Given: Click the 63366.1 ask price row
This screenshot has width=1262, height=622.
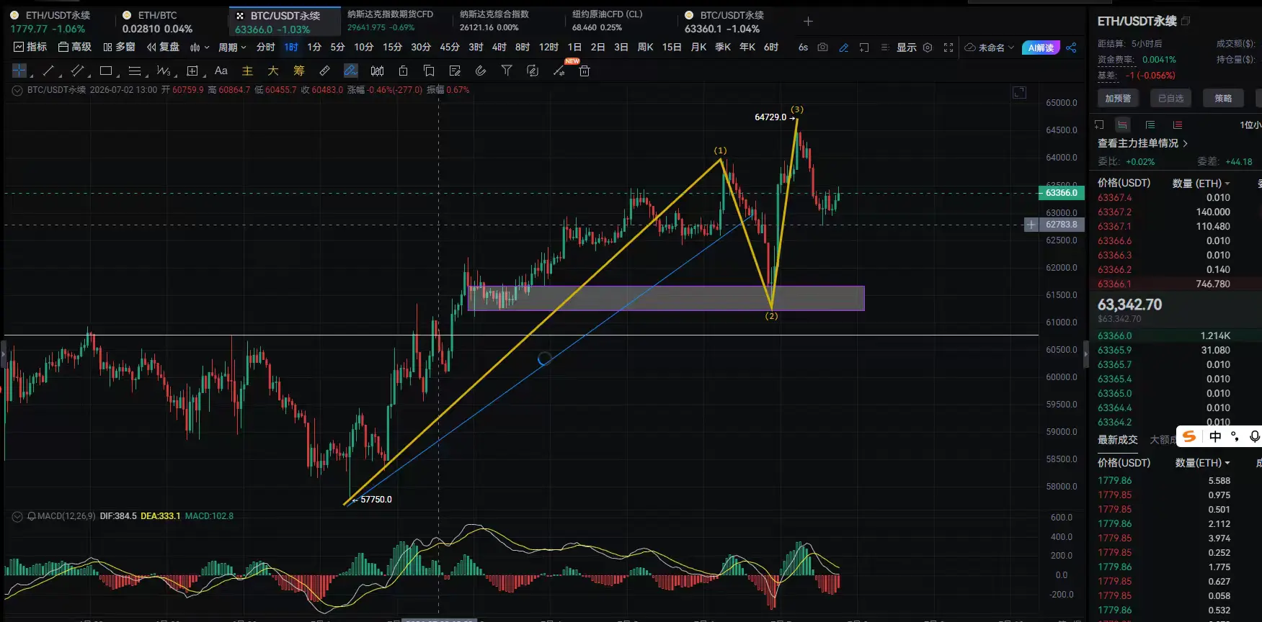Looking at the screenshot, I should click(x=1176, y=284).
